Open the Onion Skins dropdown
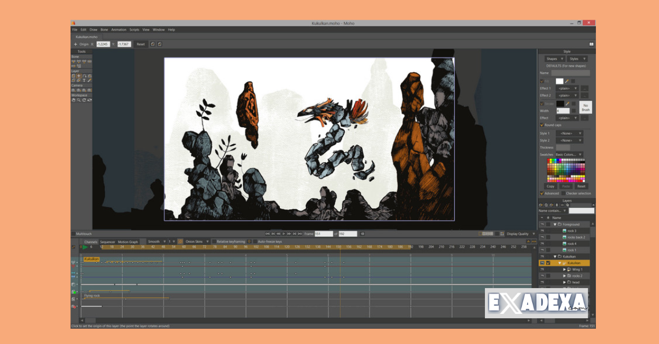The image size is (659, 344). click(x=208, y=241)
